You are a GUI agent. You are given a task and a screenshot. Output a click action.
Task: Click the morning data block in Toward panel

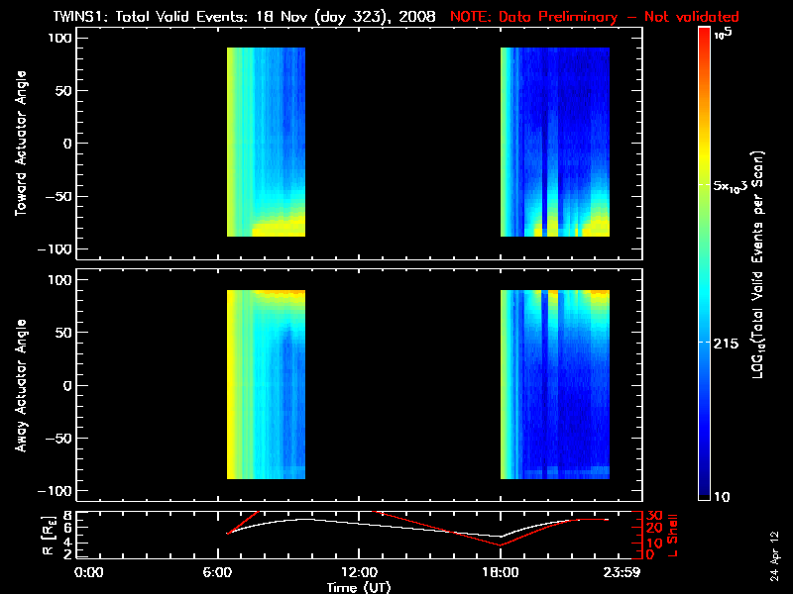(x=266, y=142)
